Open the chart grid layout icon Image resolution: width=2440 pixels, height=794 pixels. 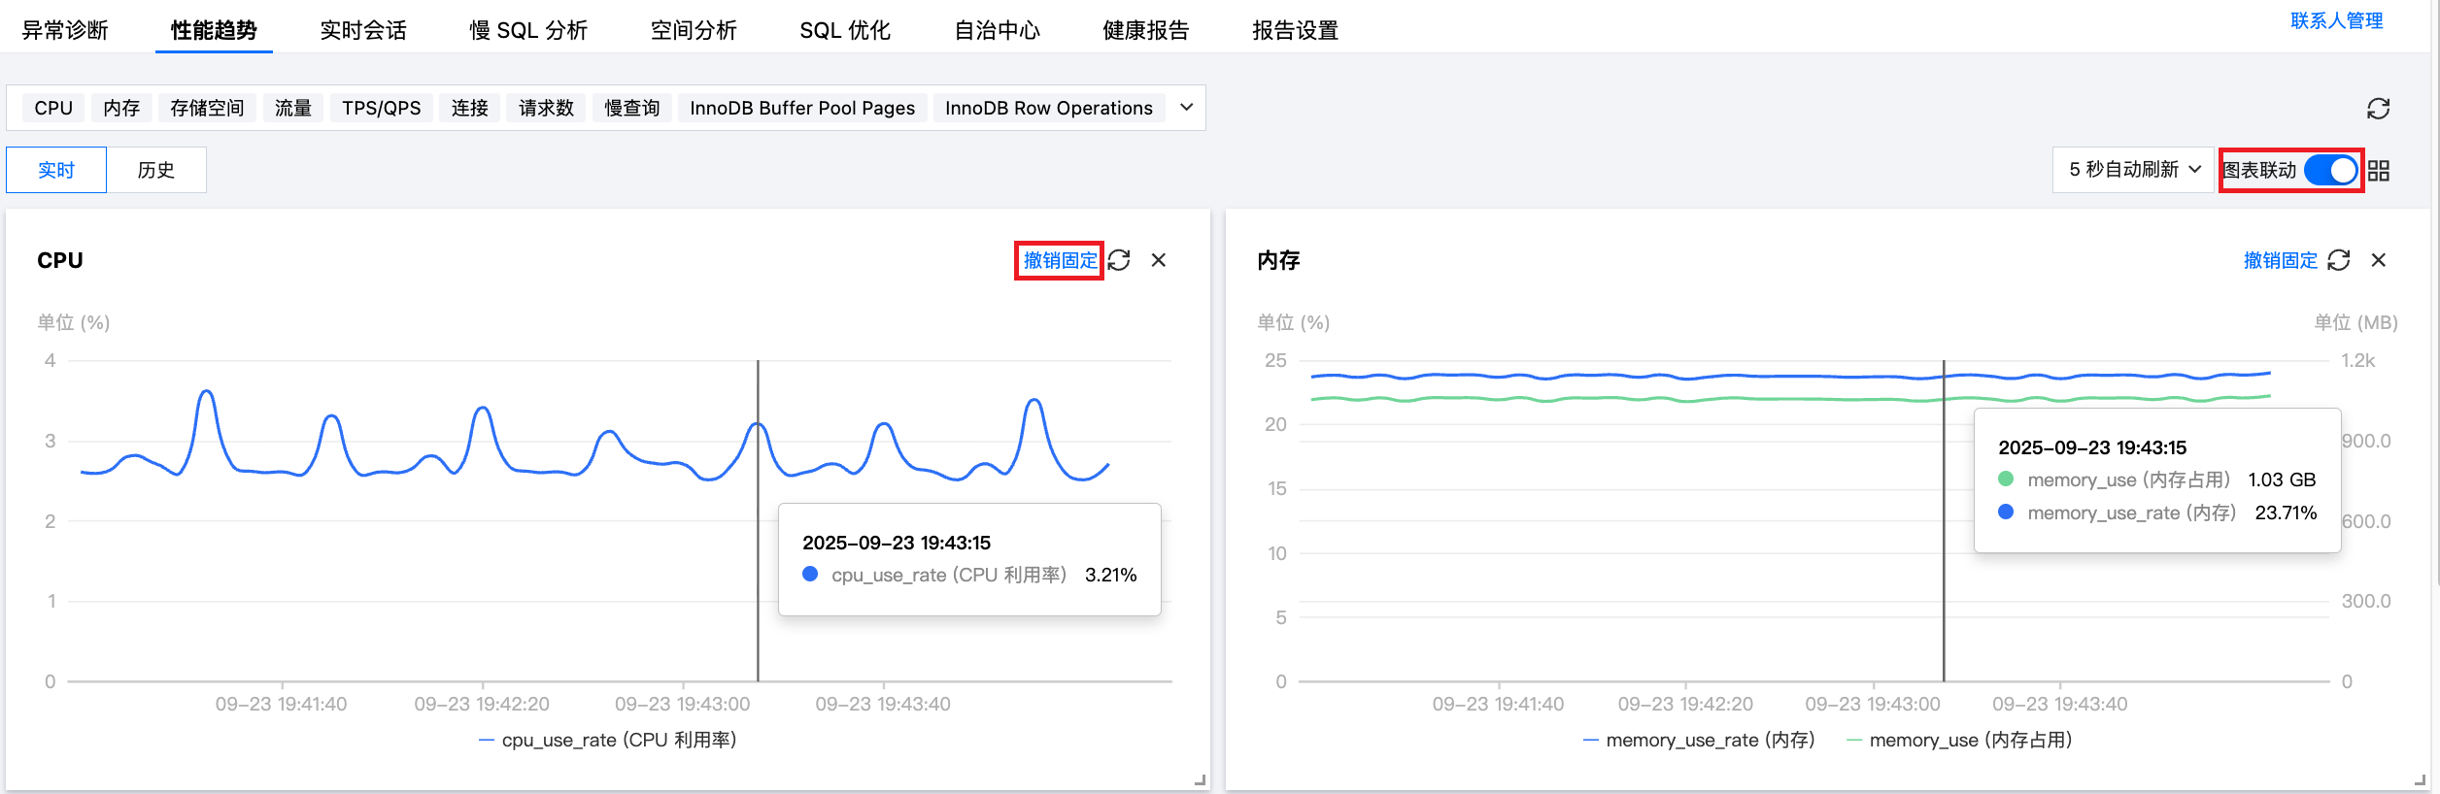(2379, 171)
